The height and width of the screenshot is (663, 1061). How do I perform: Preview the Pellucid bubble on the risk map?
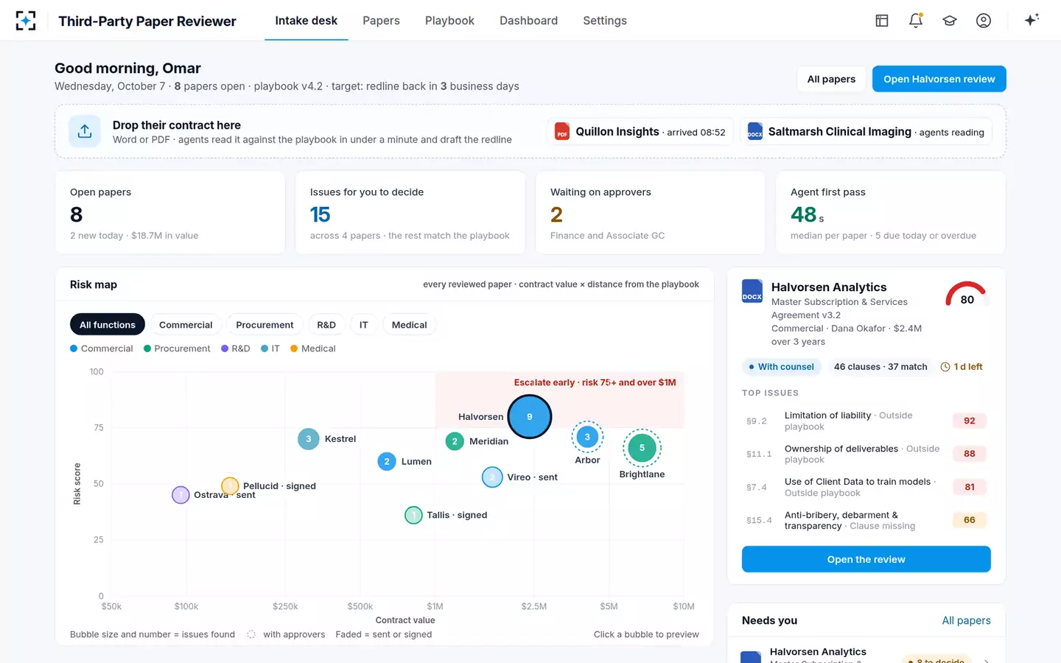pos(230,486)
